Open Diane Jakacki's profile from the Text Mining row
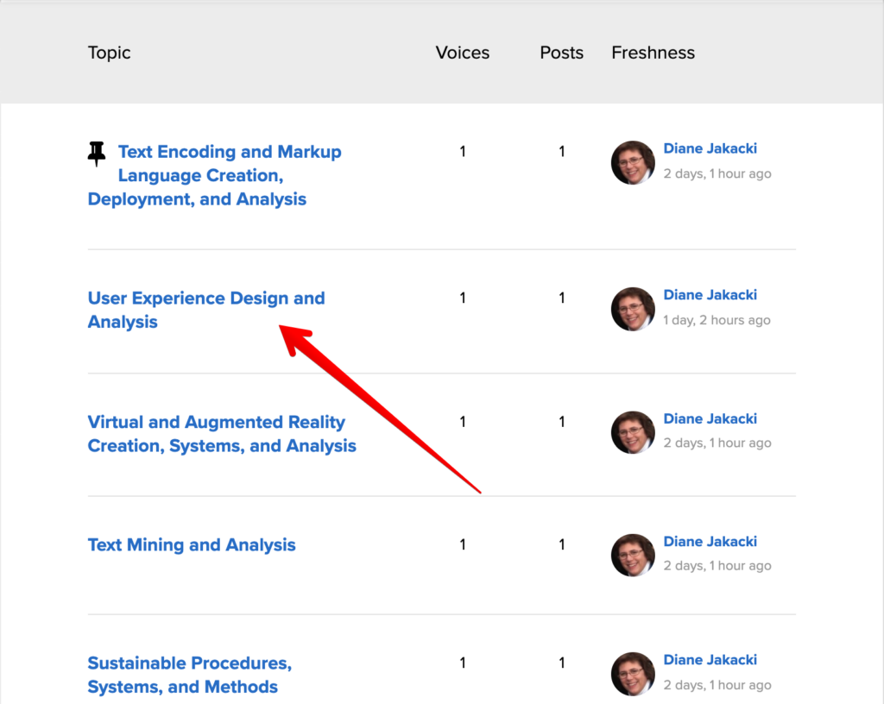 coord(710,541)
